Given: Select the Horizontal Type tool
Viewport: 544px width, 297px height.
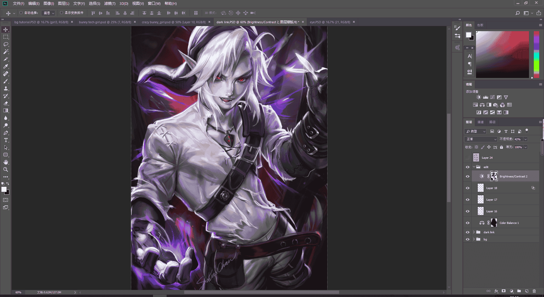Looking at the screenshot, I should (6, 140).
